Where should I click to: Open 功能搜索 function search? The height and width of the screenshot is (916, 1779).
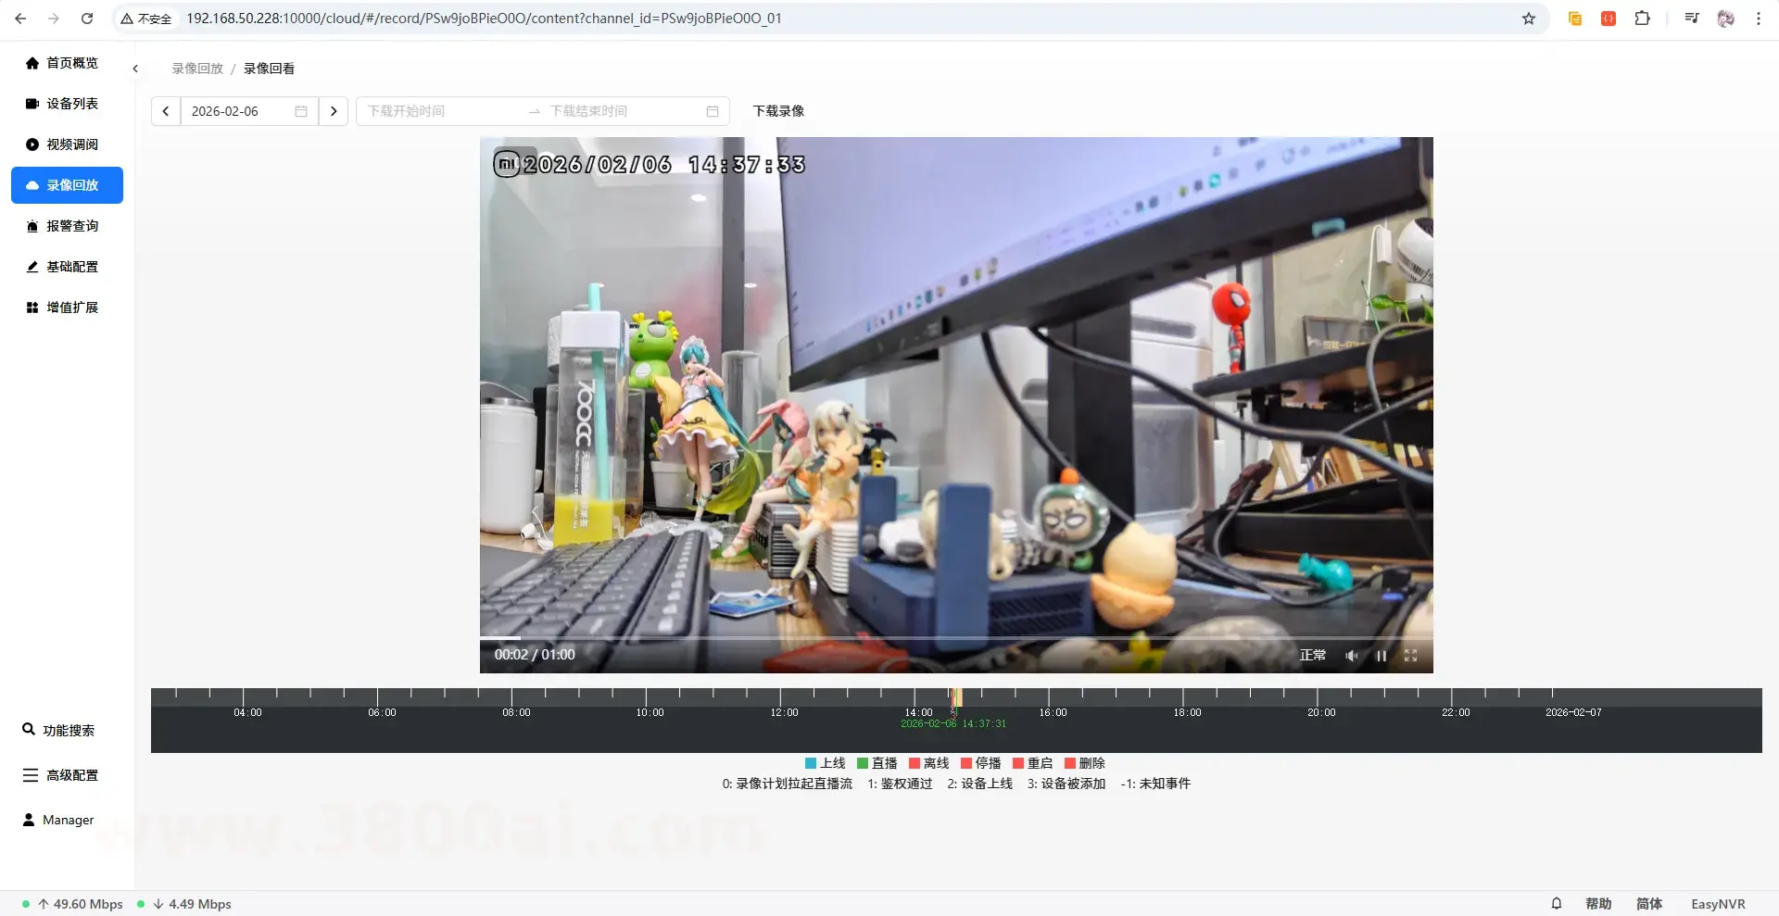click(x=67, y=731)
